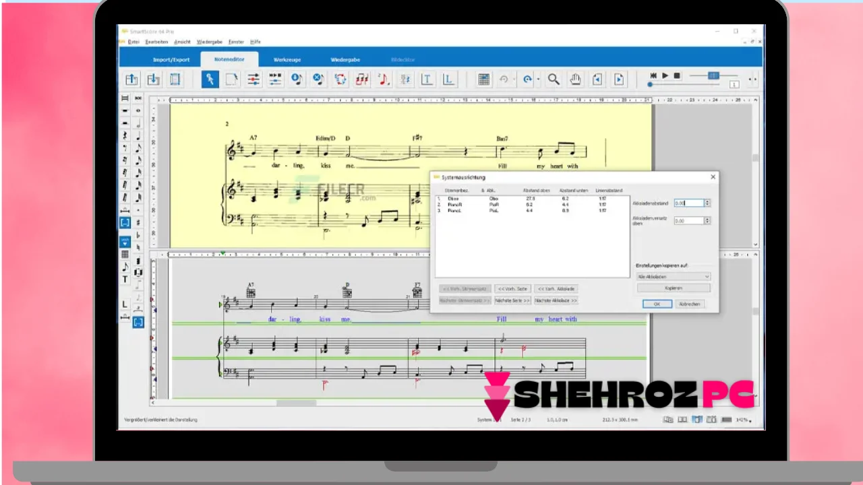This screenshot has width=863, height=485.
Task: Open the mixer sliders toolbar icon
Action: pyautogui.click(x=253, y=79)
